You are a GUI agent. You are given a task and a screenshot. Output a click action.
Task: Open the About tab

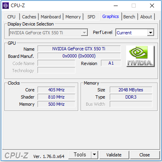coord(146,17)
